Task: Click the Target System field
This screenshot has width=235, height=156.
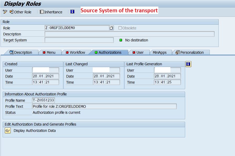Action: click(79, 40)
